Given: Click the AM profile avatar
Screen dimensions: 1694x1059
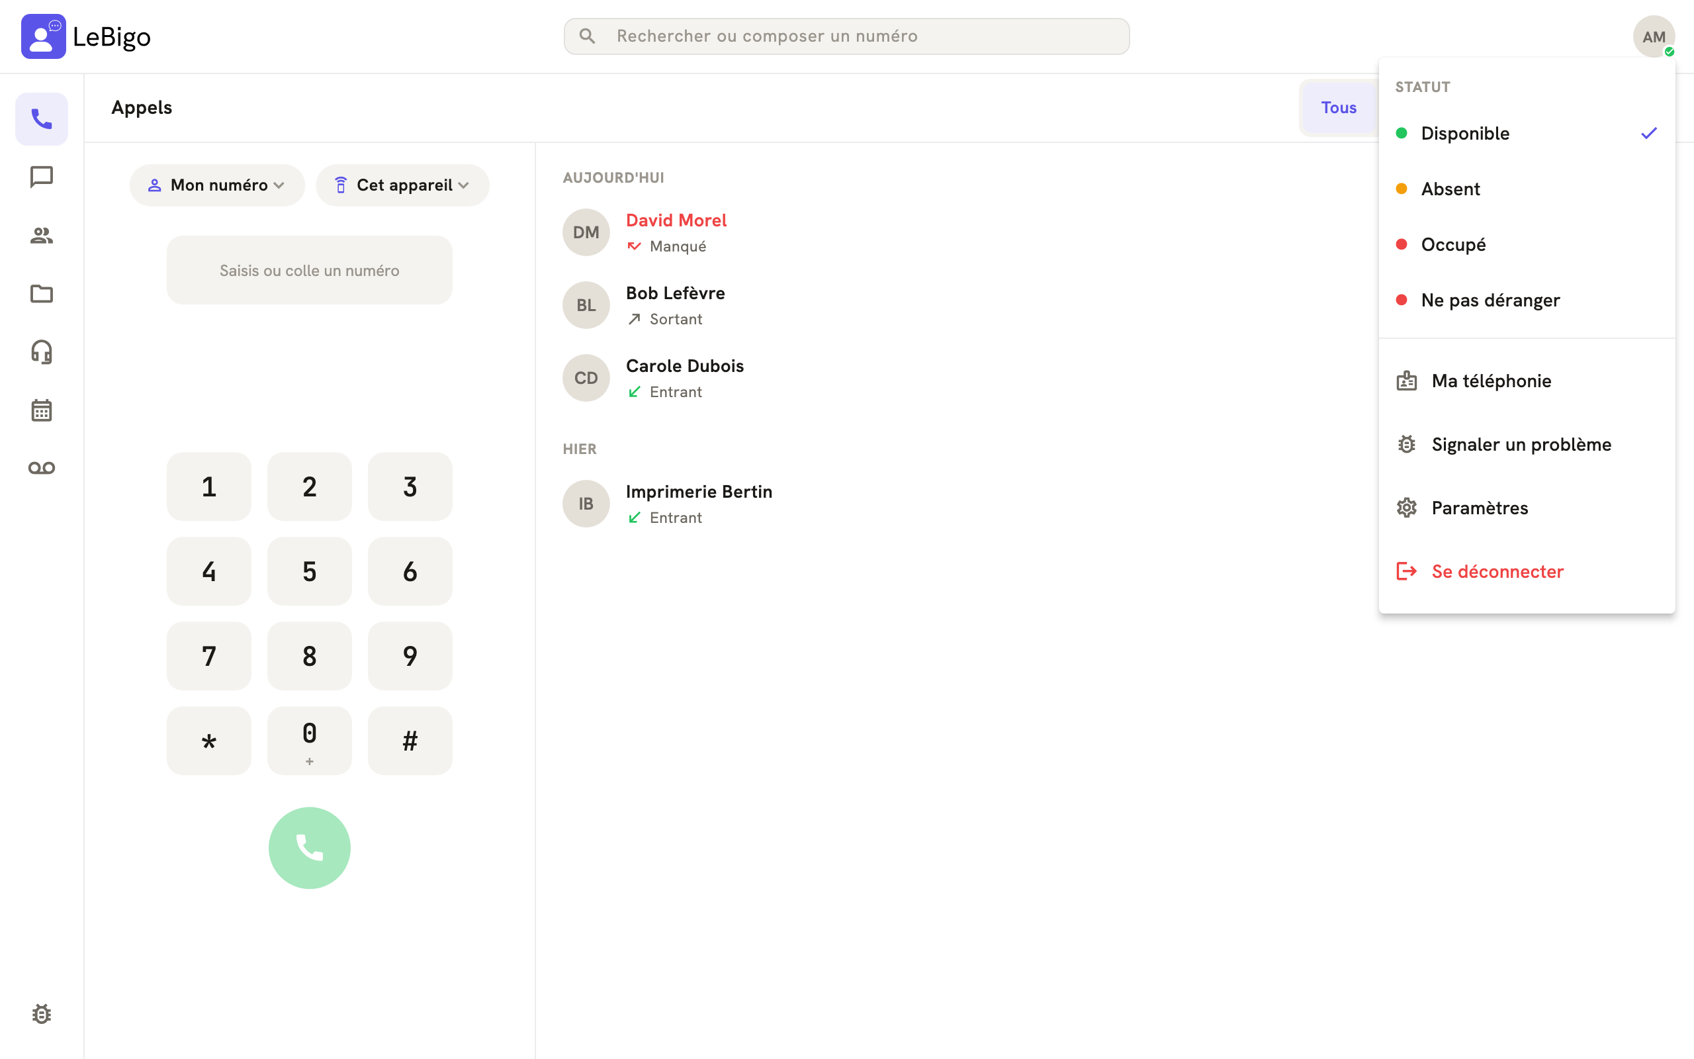Looking at the screenshot, I should pyautogui.click(x=1654, y=36).
